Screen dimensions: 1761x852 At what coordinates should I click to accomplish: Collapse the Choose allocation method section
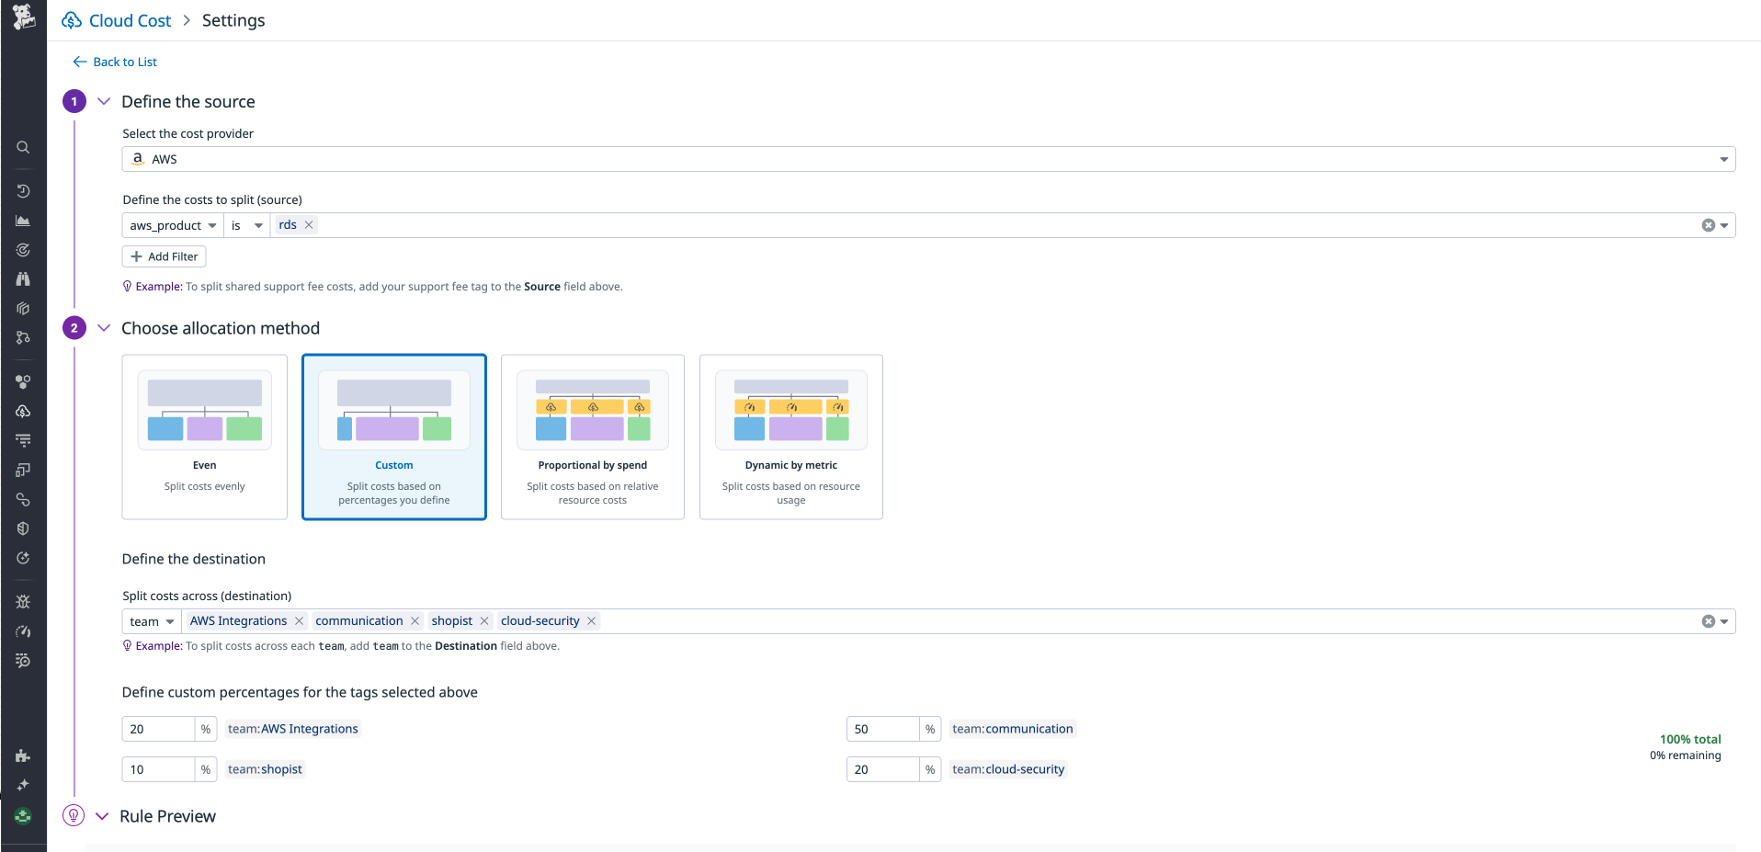coord(103,327)
